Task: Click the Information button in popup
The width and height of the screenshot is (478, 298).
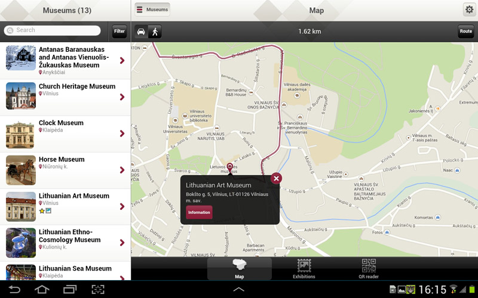Action: coord(199,212)
